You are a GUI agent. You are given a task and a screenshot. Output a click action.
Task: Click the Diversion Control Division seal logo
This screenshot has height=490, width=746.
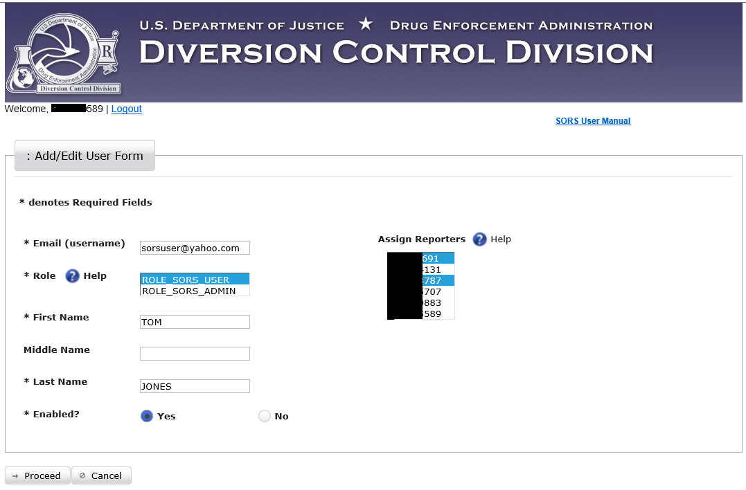click(63, 53)
